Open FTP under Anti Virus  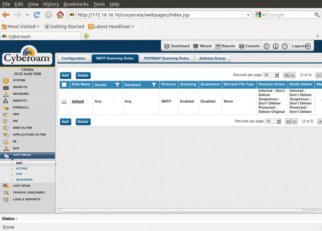(19, 174)
